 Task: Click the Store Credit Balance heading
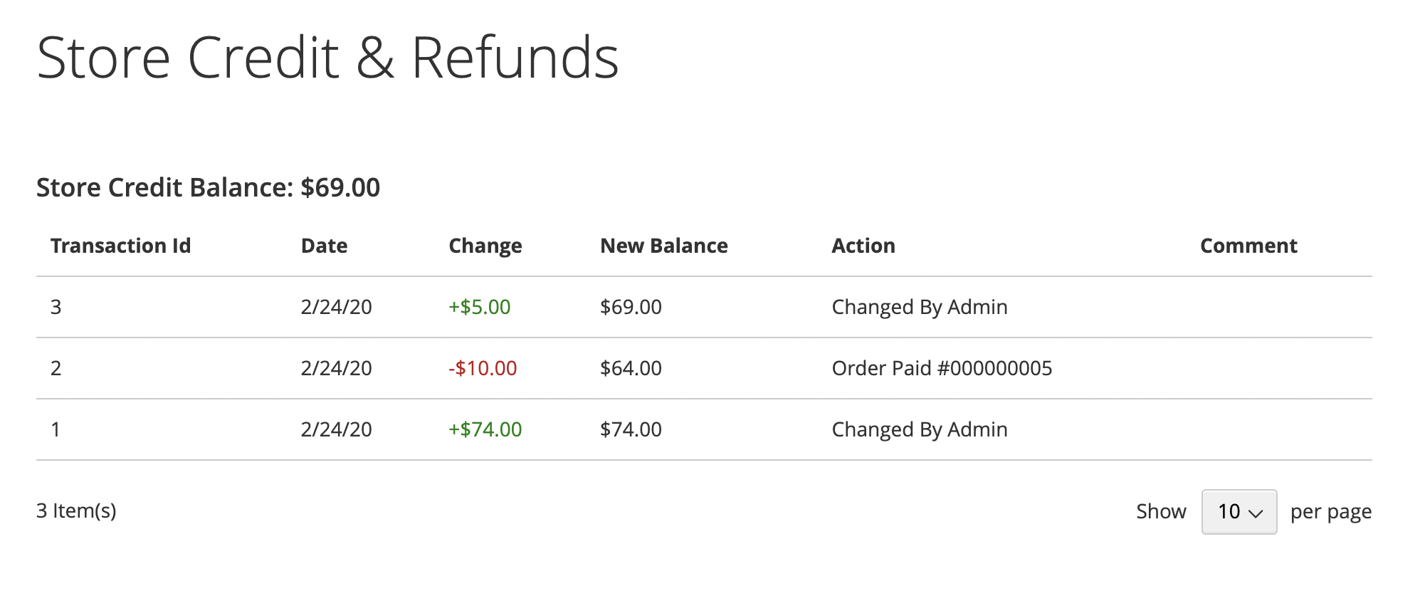[208, 187]
